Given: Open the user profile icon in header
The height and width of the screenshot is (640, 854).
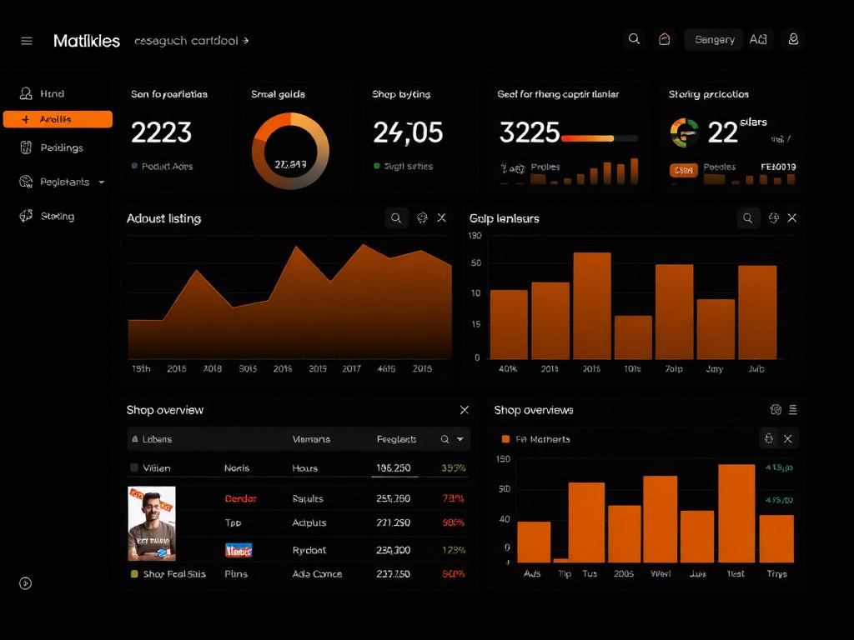Looking at the screenshot, I should [793, 39].
